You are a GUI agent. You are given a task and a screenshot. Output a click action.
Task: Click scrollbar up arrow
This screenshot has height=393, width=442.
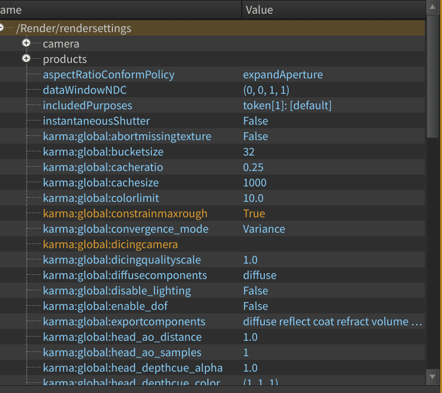[432, 7]
